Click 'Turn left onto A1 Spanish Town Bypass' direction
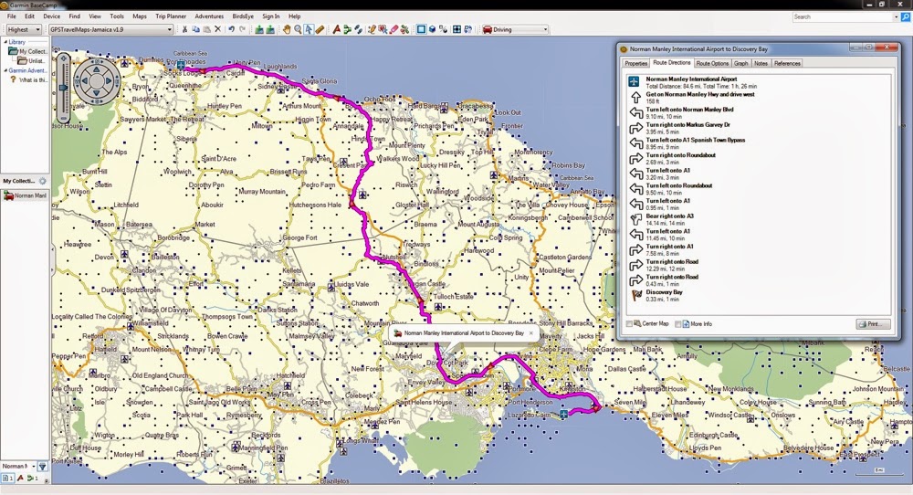Screen dimensions: 913x495 [695, 141]
